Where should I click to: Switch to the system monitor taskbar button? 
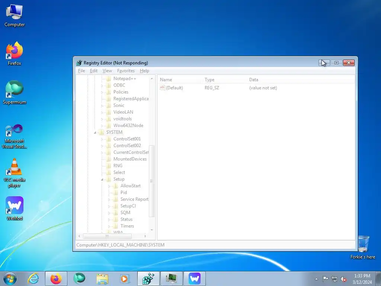(x=171, y=279)
